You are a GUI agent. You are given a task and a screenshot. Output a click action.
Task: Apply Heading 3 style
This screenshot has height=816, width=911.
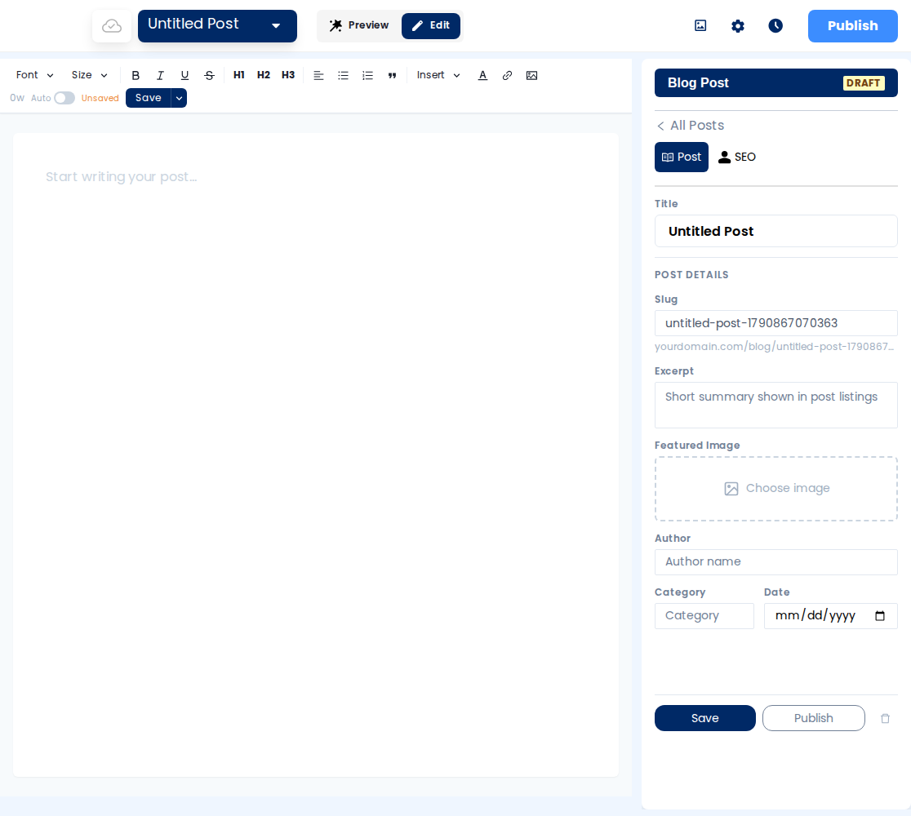point(288,75)
